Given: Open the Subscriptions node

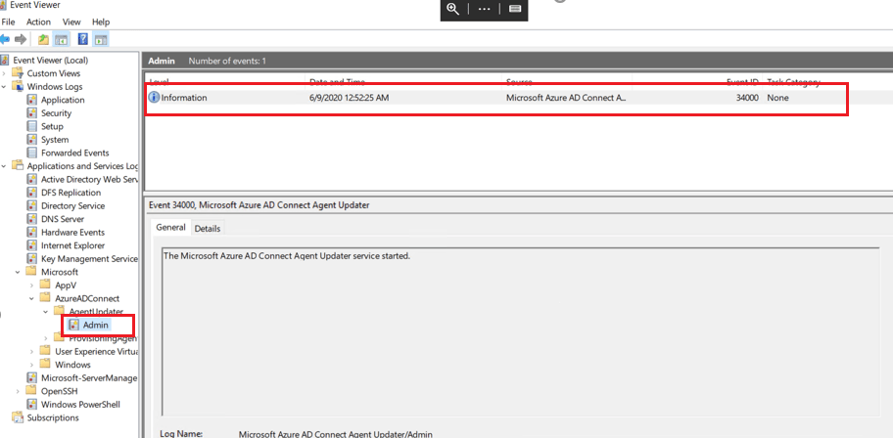Looking at the screenshot, I should coord(53,417).
